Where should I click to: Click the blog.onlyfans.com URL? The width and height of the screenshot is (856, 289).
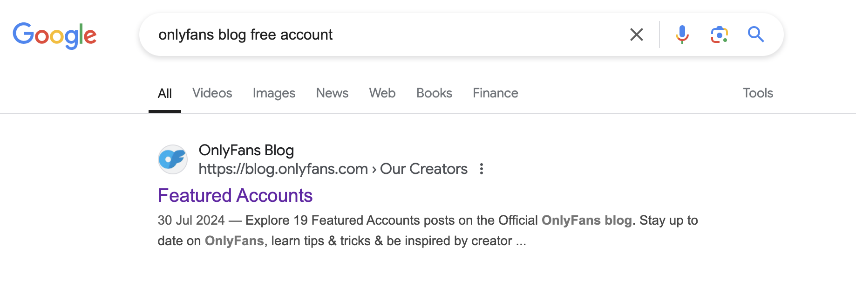tap(283, 169)
